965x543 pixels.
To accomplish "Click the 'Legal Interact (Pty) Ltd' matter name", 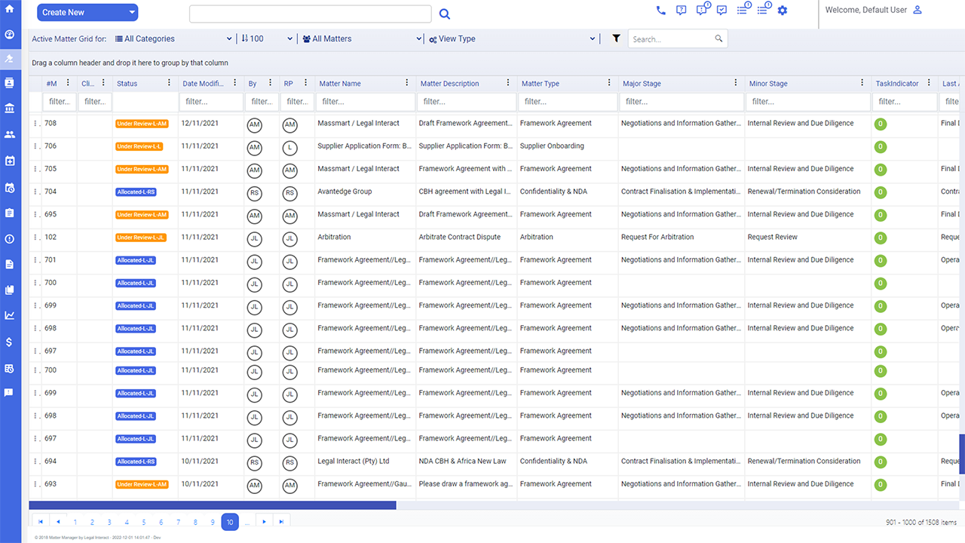I will coord(354,462).
